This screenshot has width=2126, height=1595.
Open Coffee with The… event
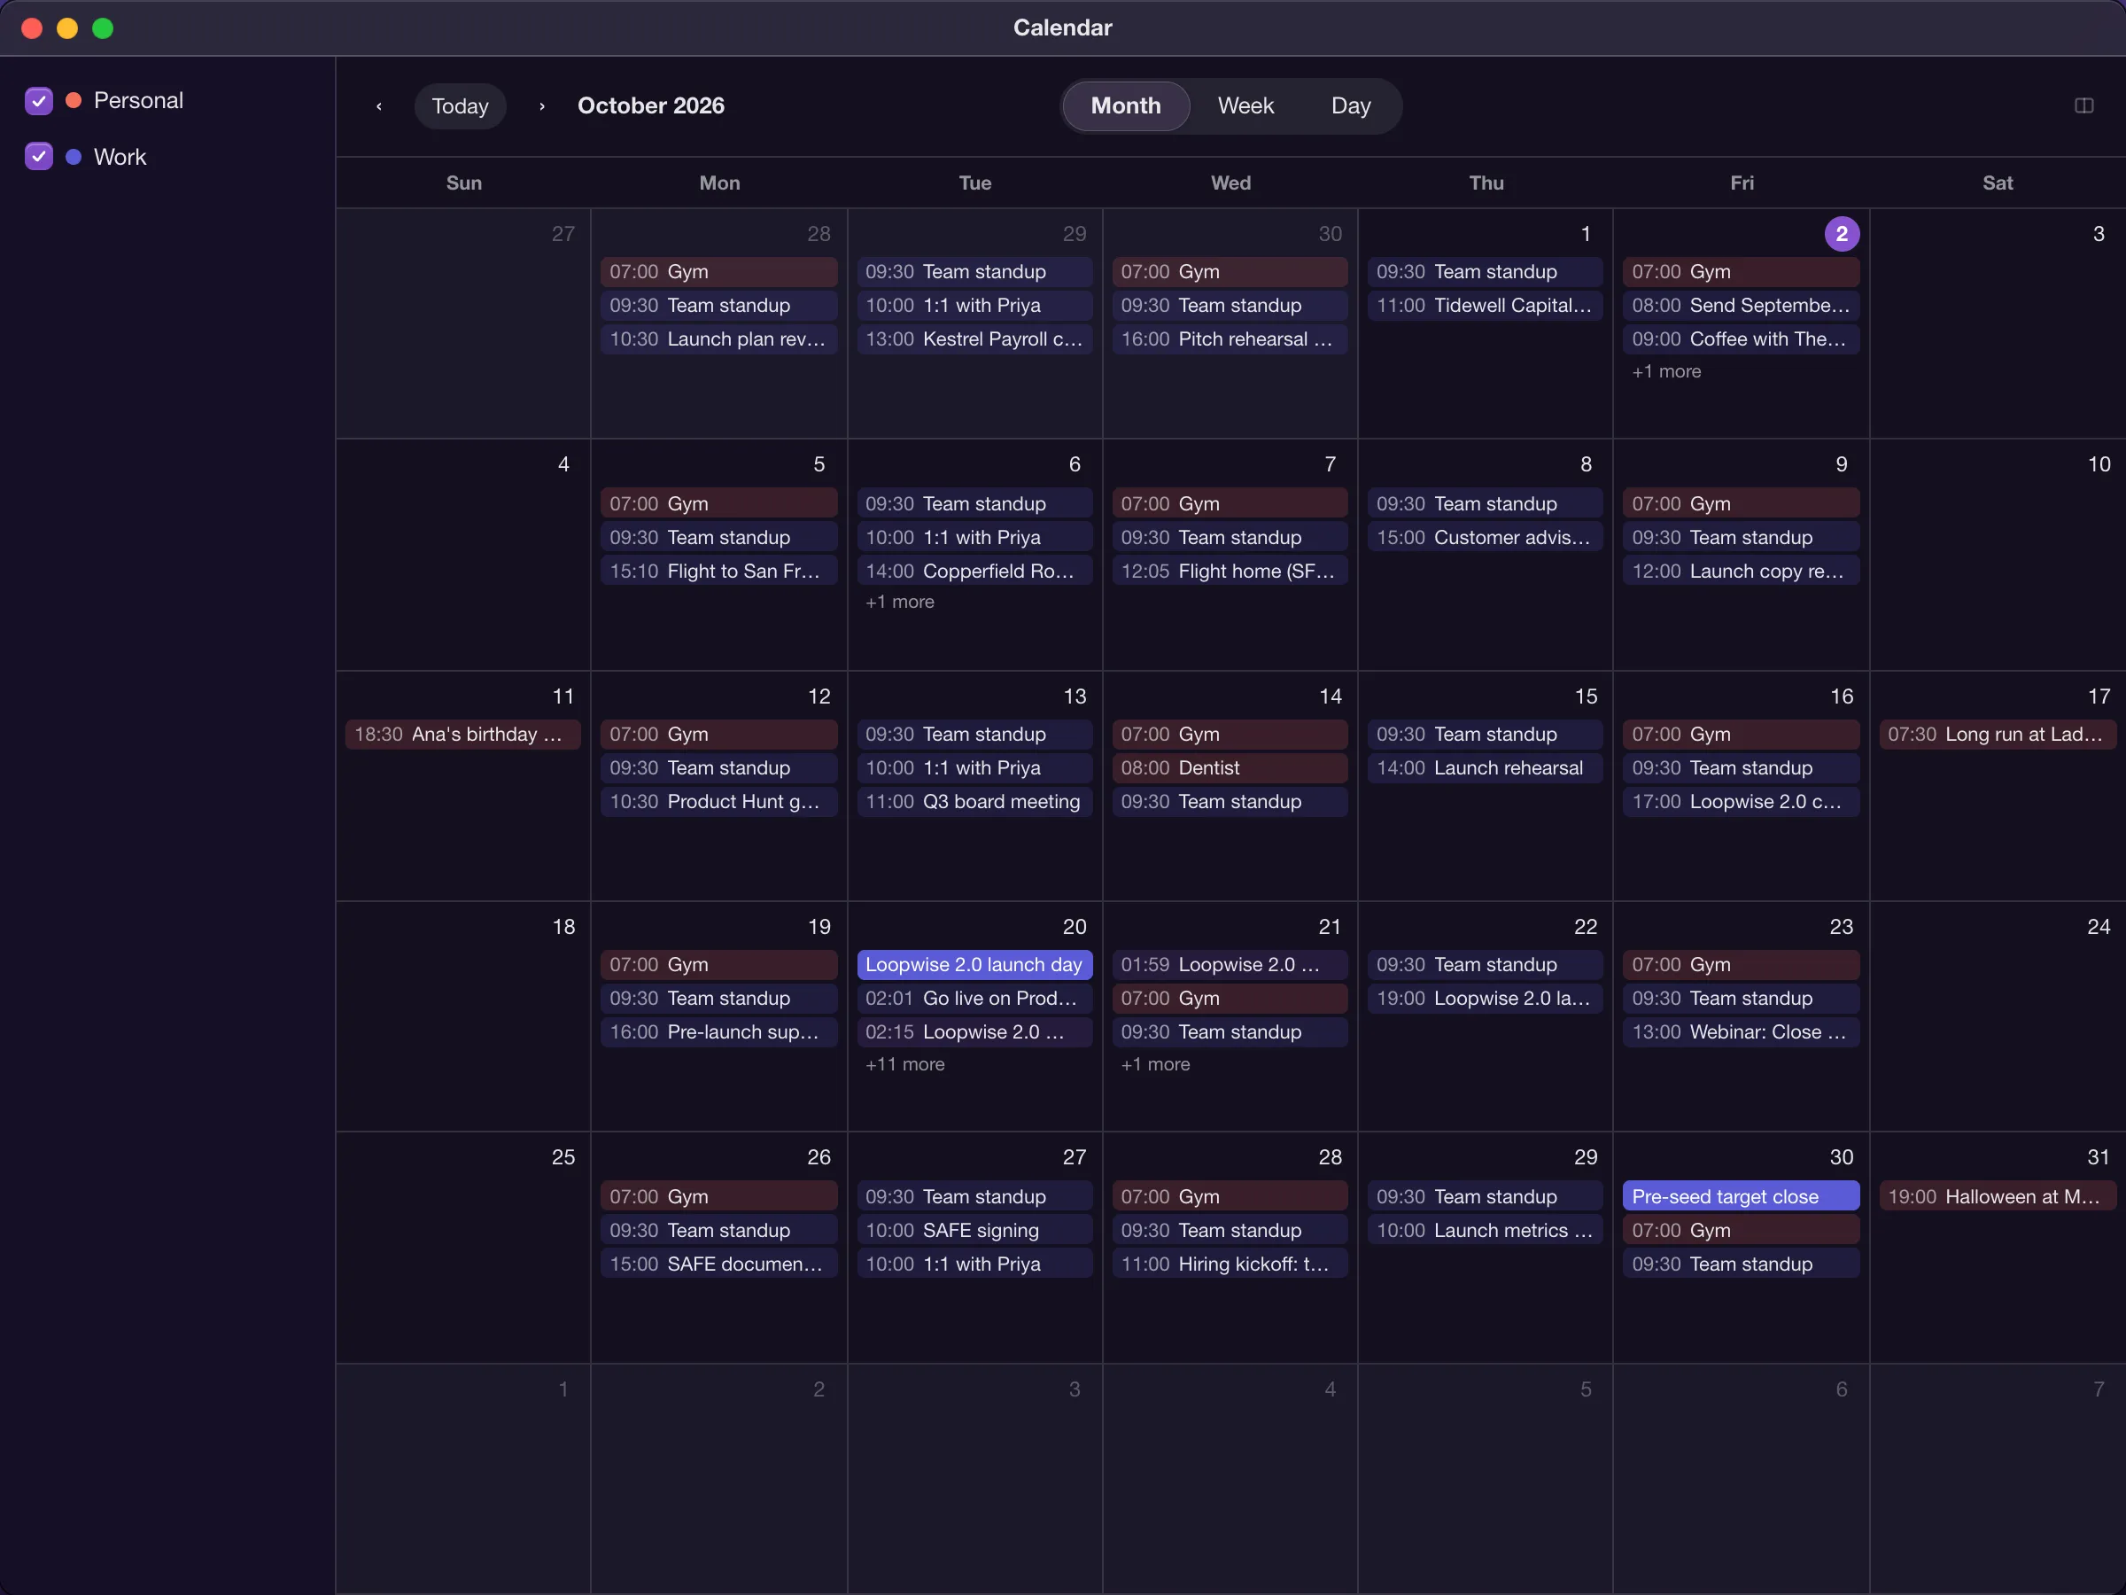click(1741, 338)
